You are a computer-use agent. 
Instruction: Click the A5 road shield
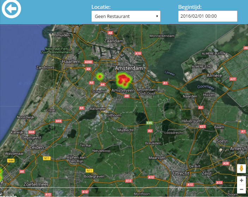tap(91, 82)
